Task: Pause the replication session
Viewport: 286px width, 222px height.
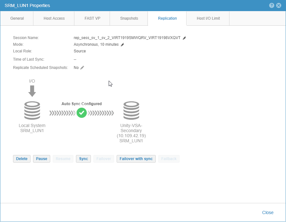Action: [x=41, y=159]
